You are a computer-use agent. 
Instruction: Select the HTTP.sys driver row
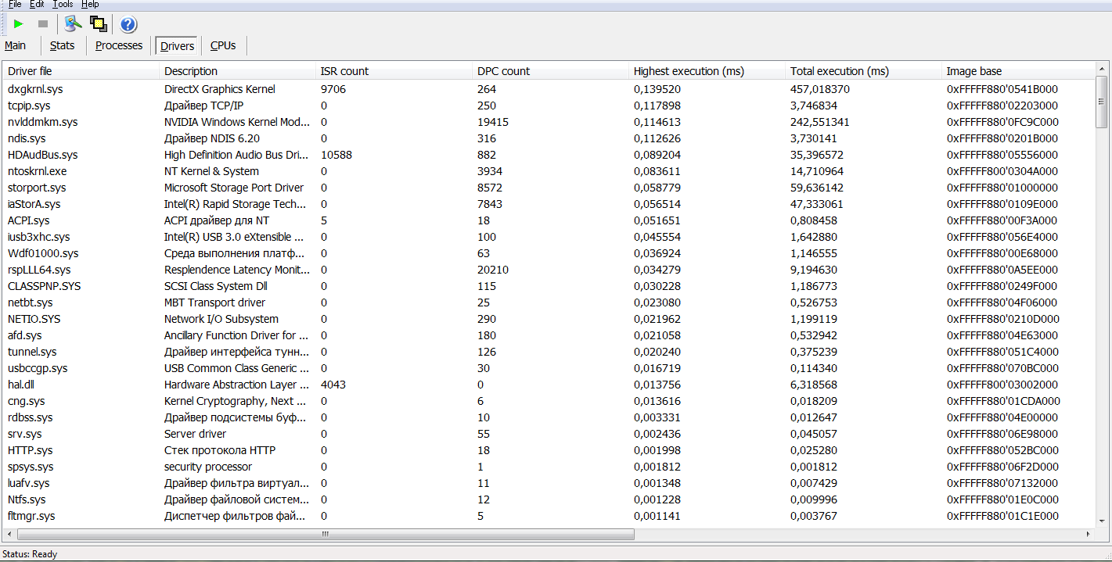pyautogui.click(x=548, y=450)
